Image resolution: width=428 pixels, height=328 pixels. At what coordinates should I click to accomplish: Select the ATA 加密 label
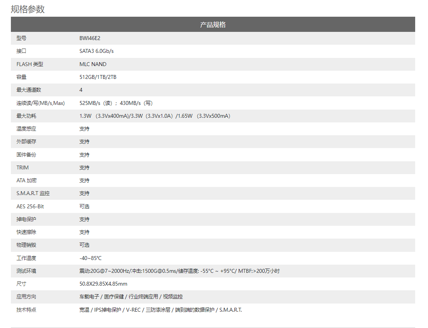(x=26, y=180)
